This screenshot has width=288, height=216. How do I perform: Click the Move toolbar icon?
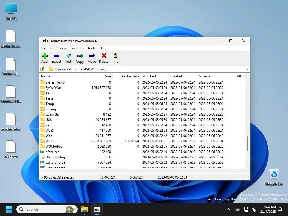point(92,56)
